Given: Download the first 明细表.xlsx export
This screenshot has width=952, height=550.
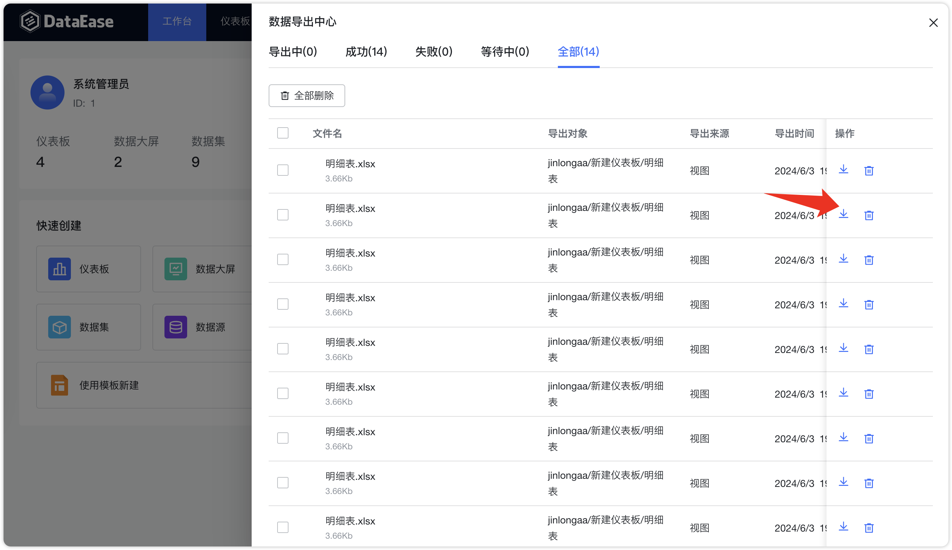Looking at the screenshot, I should click(844, 170).
